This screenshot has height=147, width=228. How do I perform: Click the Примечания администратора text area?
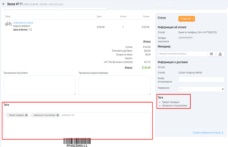[115, 85]
